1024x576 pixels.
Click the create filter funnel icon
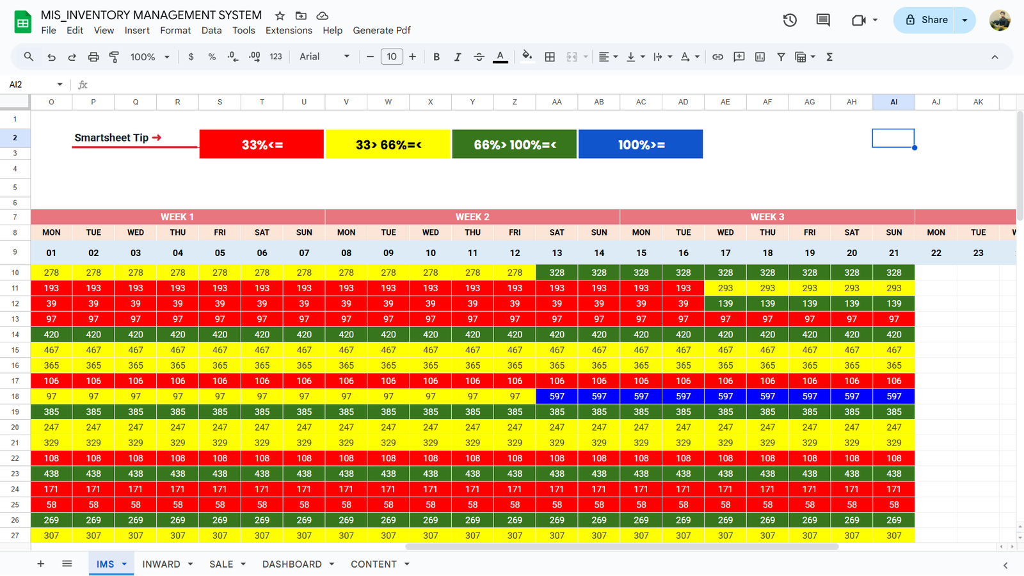781,57
